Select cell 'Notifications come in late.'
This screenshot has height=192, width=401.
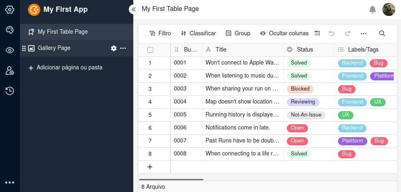point(243,127)
